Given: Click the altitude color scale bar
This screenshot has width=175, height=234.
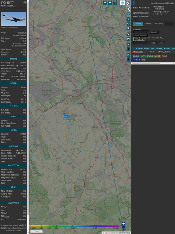Looking at the screenshot, I should coord(74,226).
